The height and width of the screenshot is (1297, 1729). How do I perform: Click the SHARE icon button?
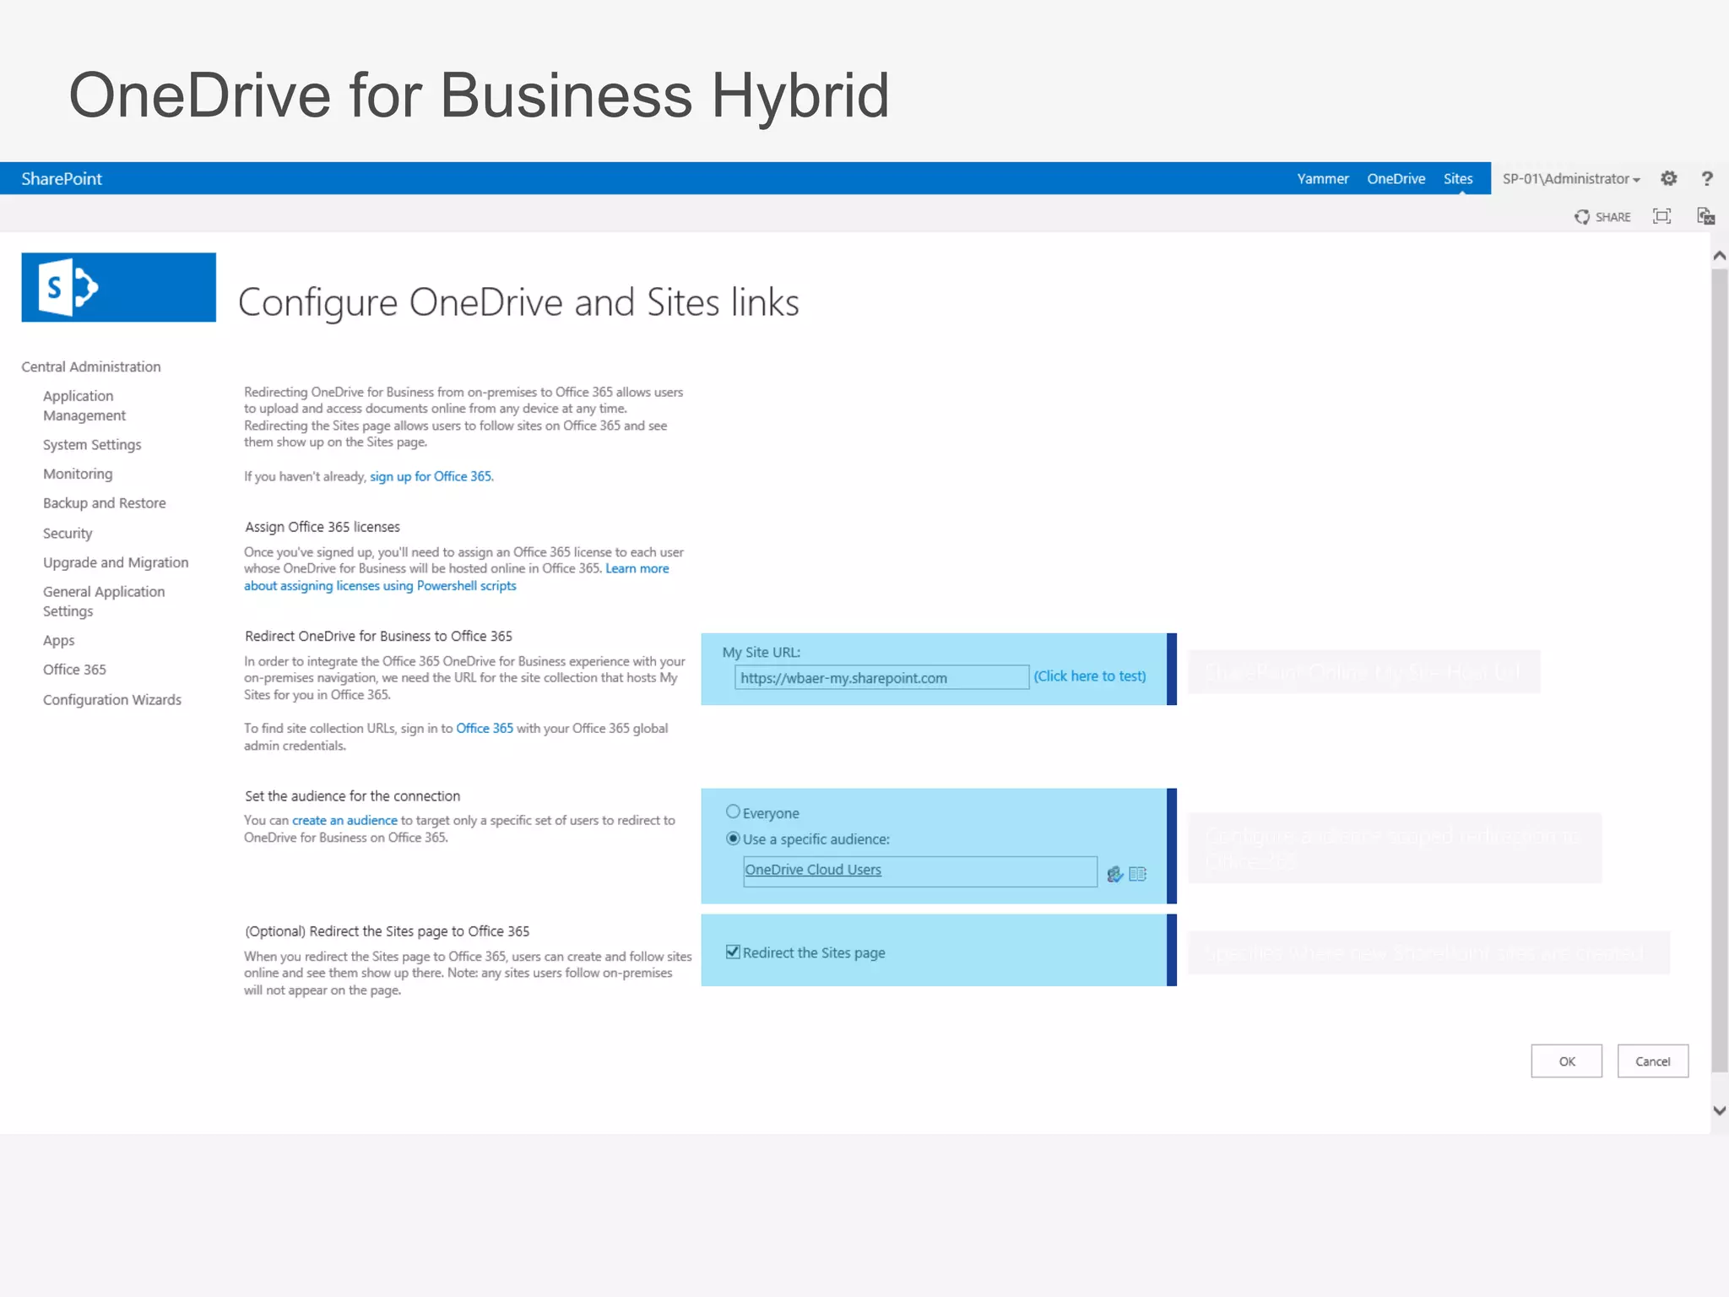(x=1602, y=217)
